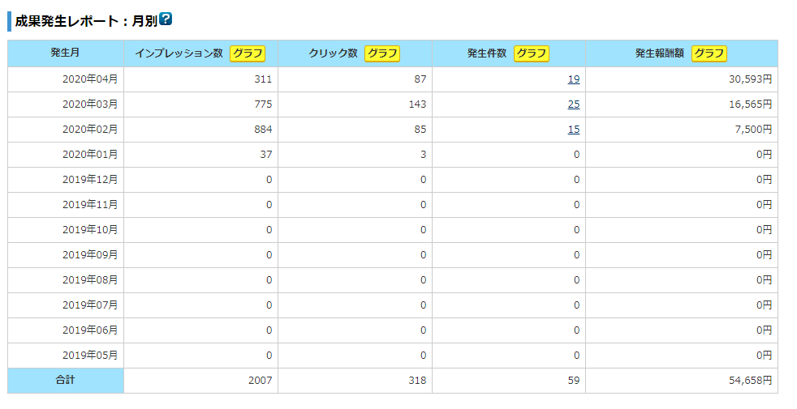Select the 2019年12月 row label
The height and width of the screenshot is (409, 797).
point(90,180)
